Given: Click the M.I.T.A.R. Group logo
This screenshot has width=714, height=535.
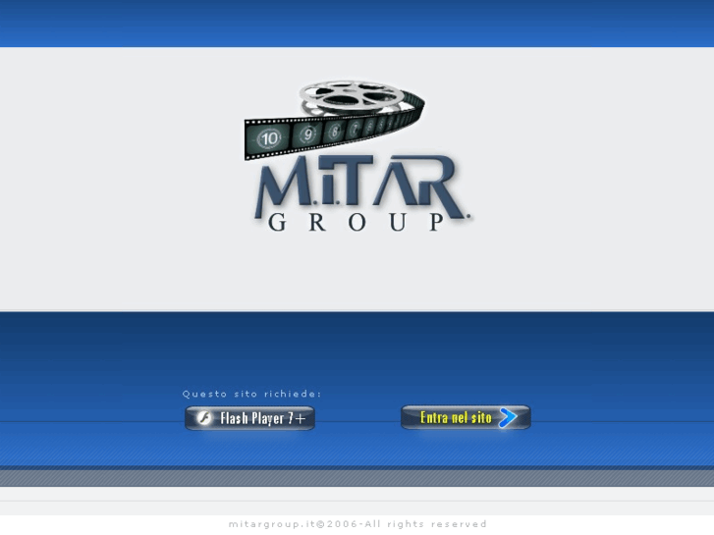Looking at the screenshot, I should [x=357, y=157].
